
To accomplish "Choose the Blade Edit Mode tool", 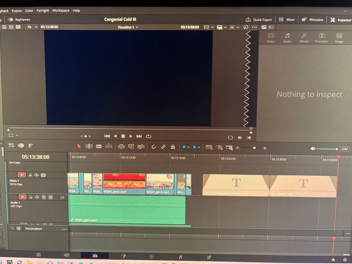I will 99,146.
